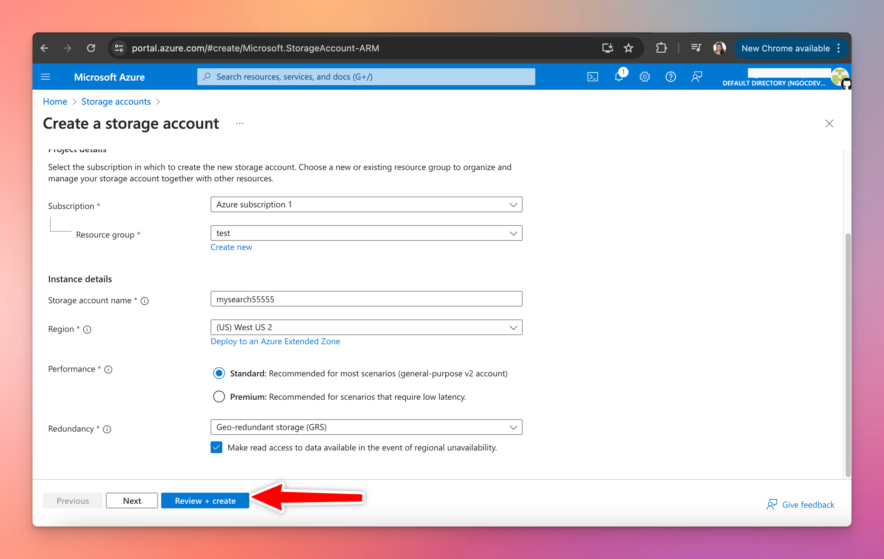The image size is (884, 559).
Task: Click the Give feedback link
Action: point(801,505)
